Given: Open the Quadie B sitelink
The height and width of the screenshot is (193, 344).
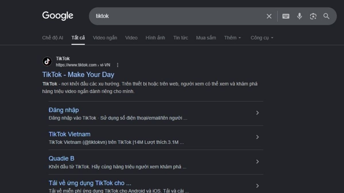Looking at the screenshot, I should point(61,159).
